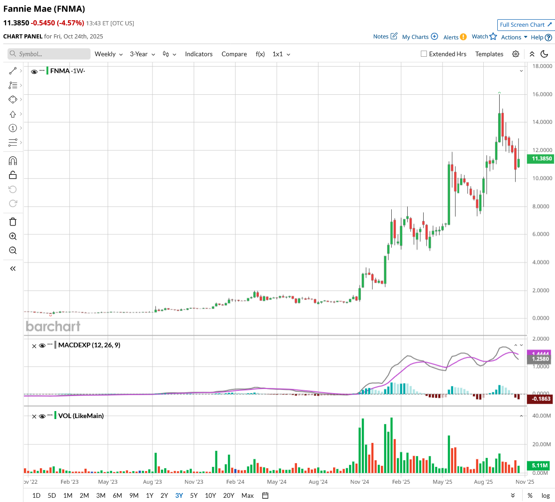Select the arrow marker tool
This screenshot has width=555, height=502.
(x=13, y=114)
